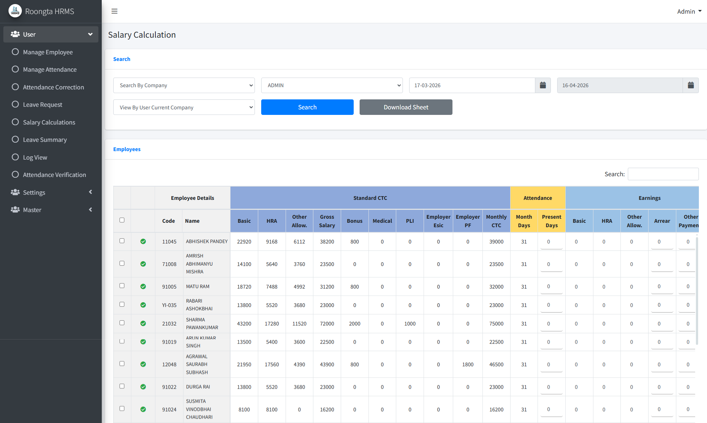Go to Leave Summary in sidebar
This screenshot has height=423, width=707.
[45, 140]
